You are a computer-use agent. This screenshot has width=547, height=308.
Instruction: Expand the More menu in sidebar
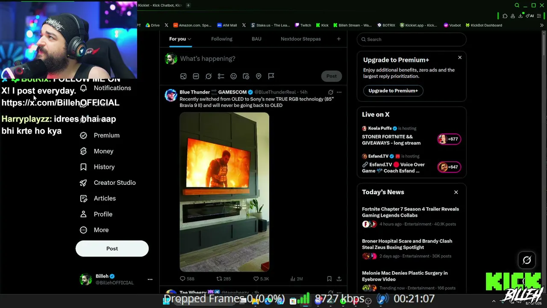[94, 230]
